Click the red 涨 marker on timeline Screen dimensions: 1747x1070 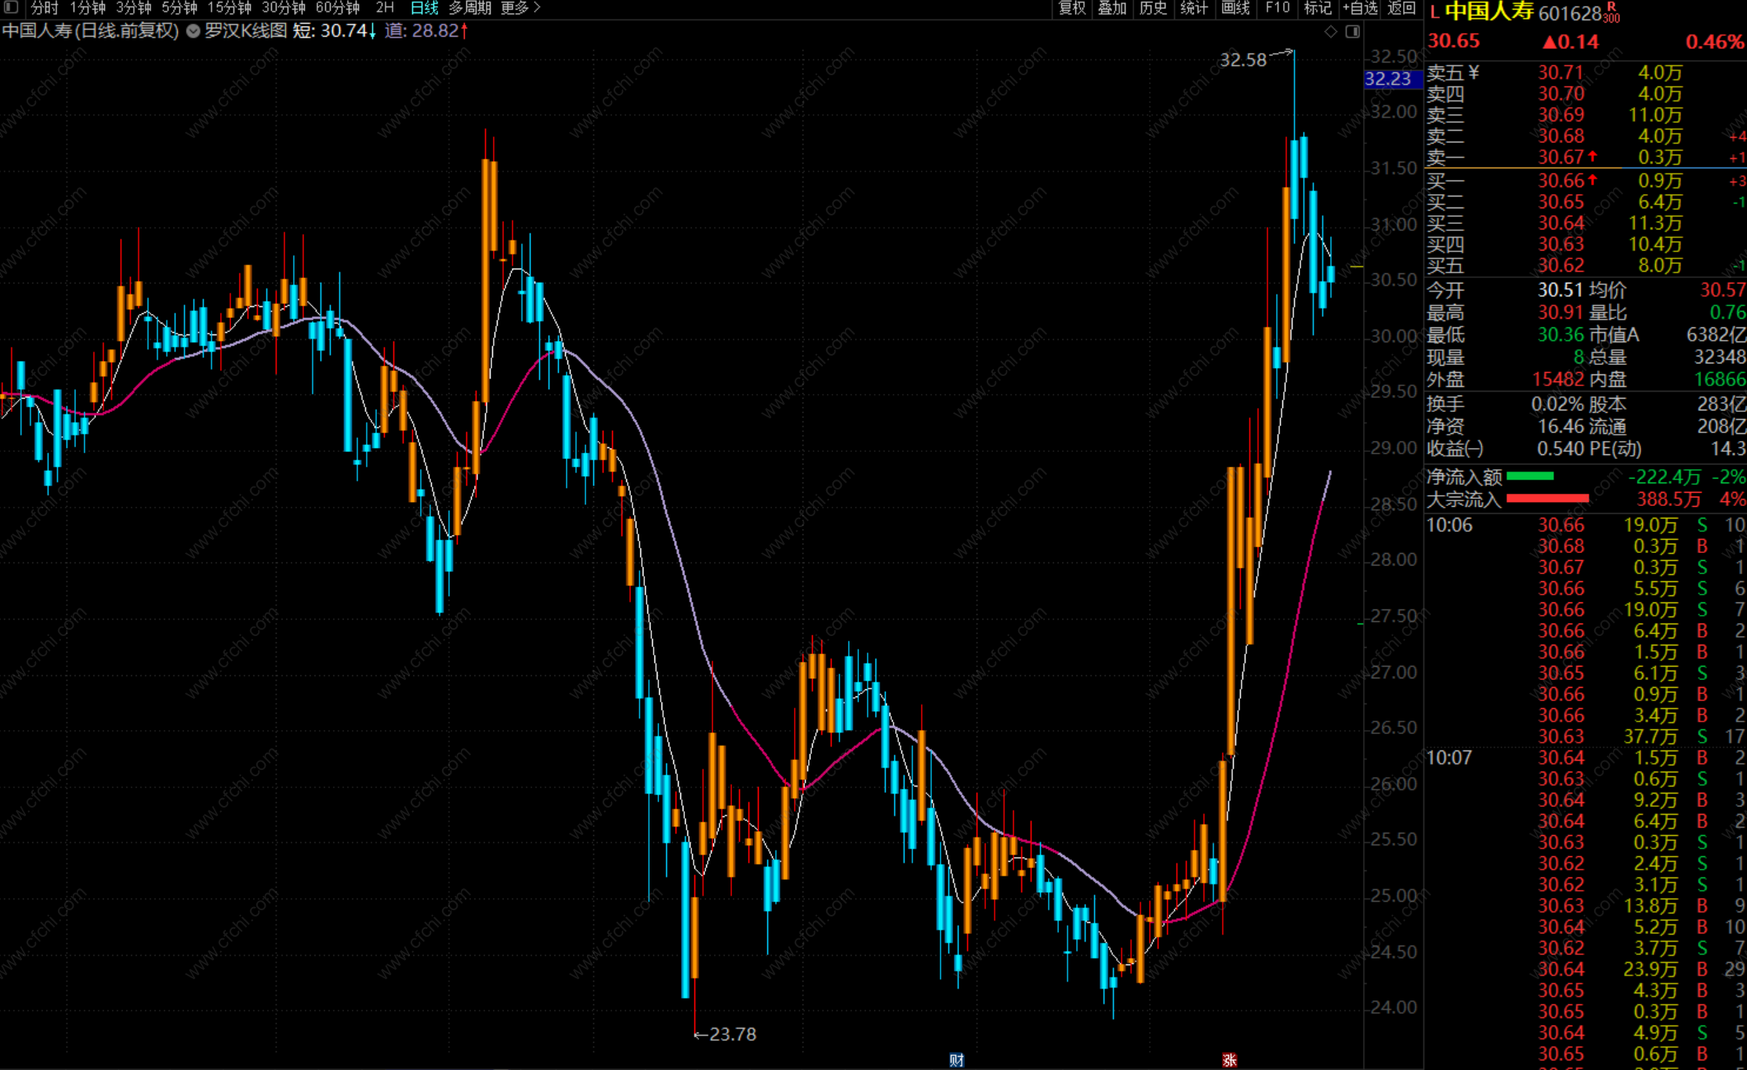[x=1229, y=1060]
